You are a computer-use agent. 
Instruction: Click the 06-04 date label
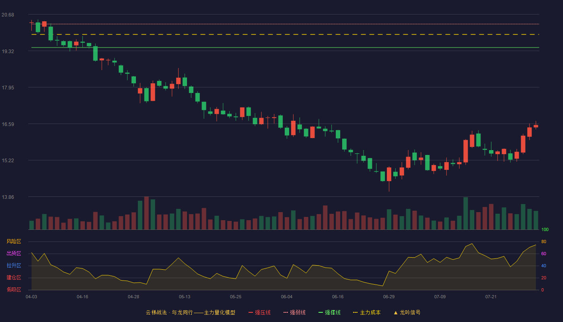pos(287,297)
